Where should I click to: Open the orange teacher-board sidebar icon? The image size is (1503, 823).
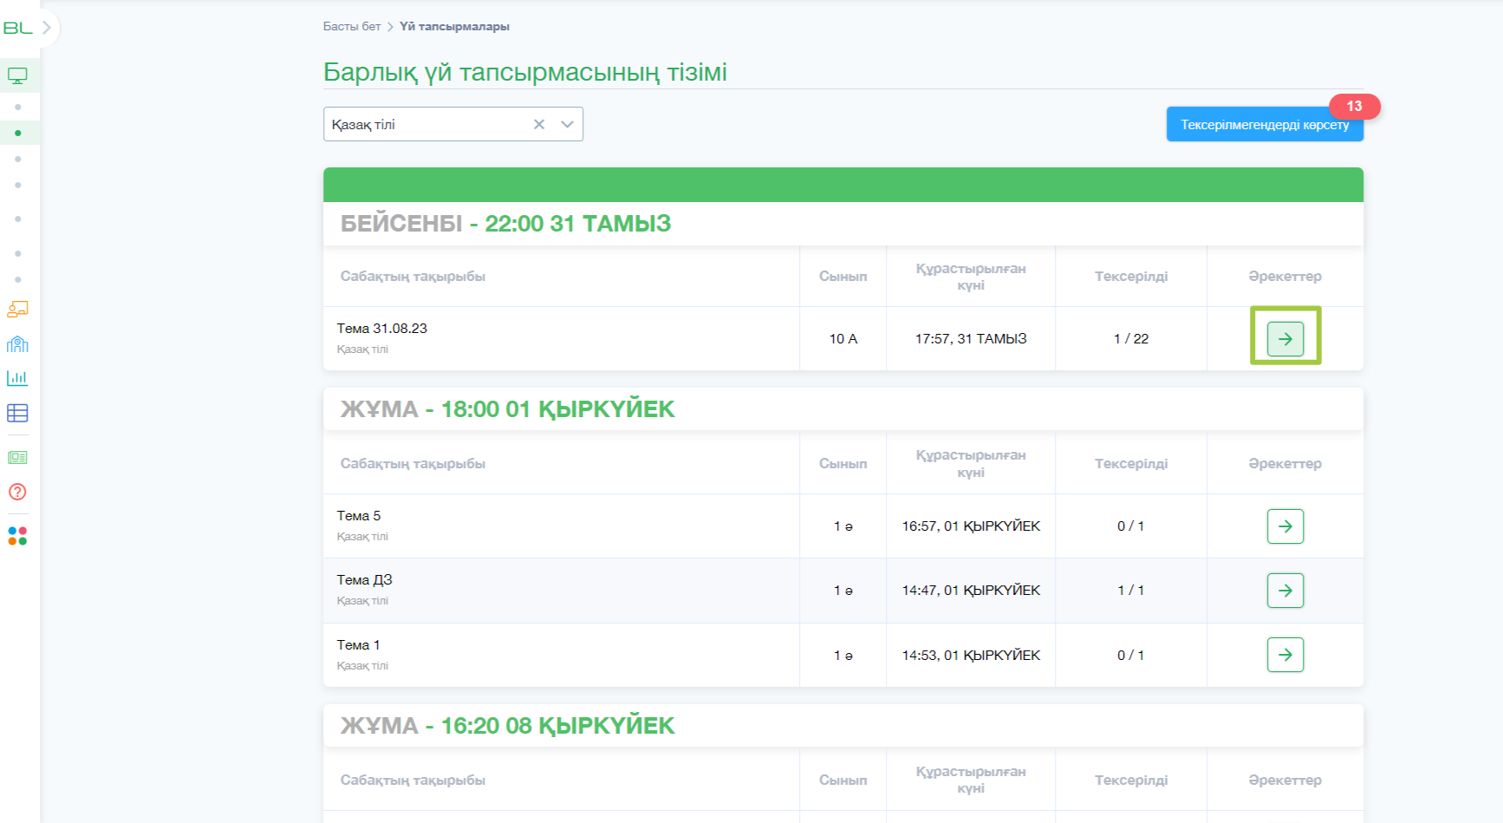point(17,309)
